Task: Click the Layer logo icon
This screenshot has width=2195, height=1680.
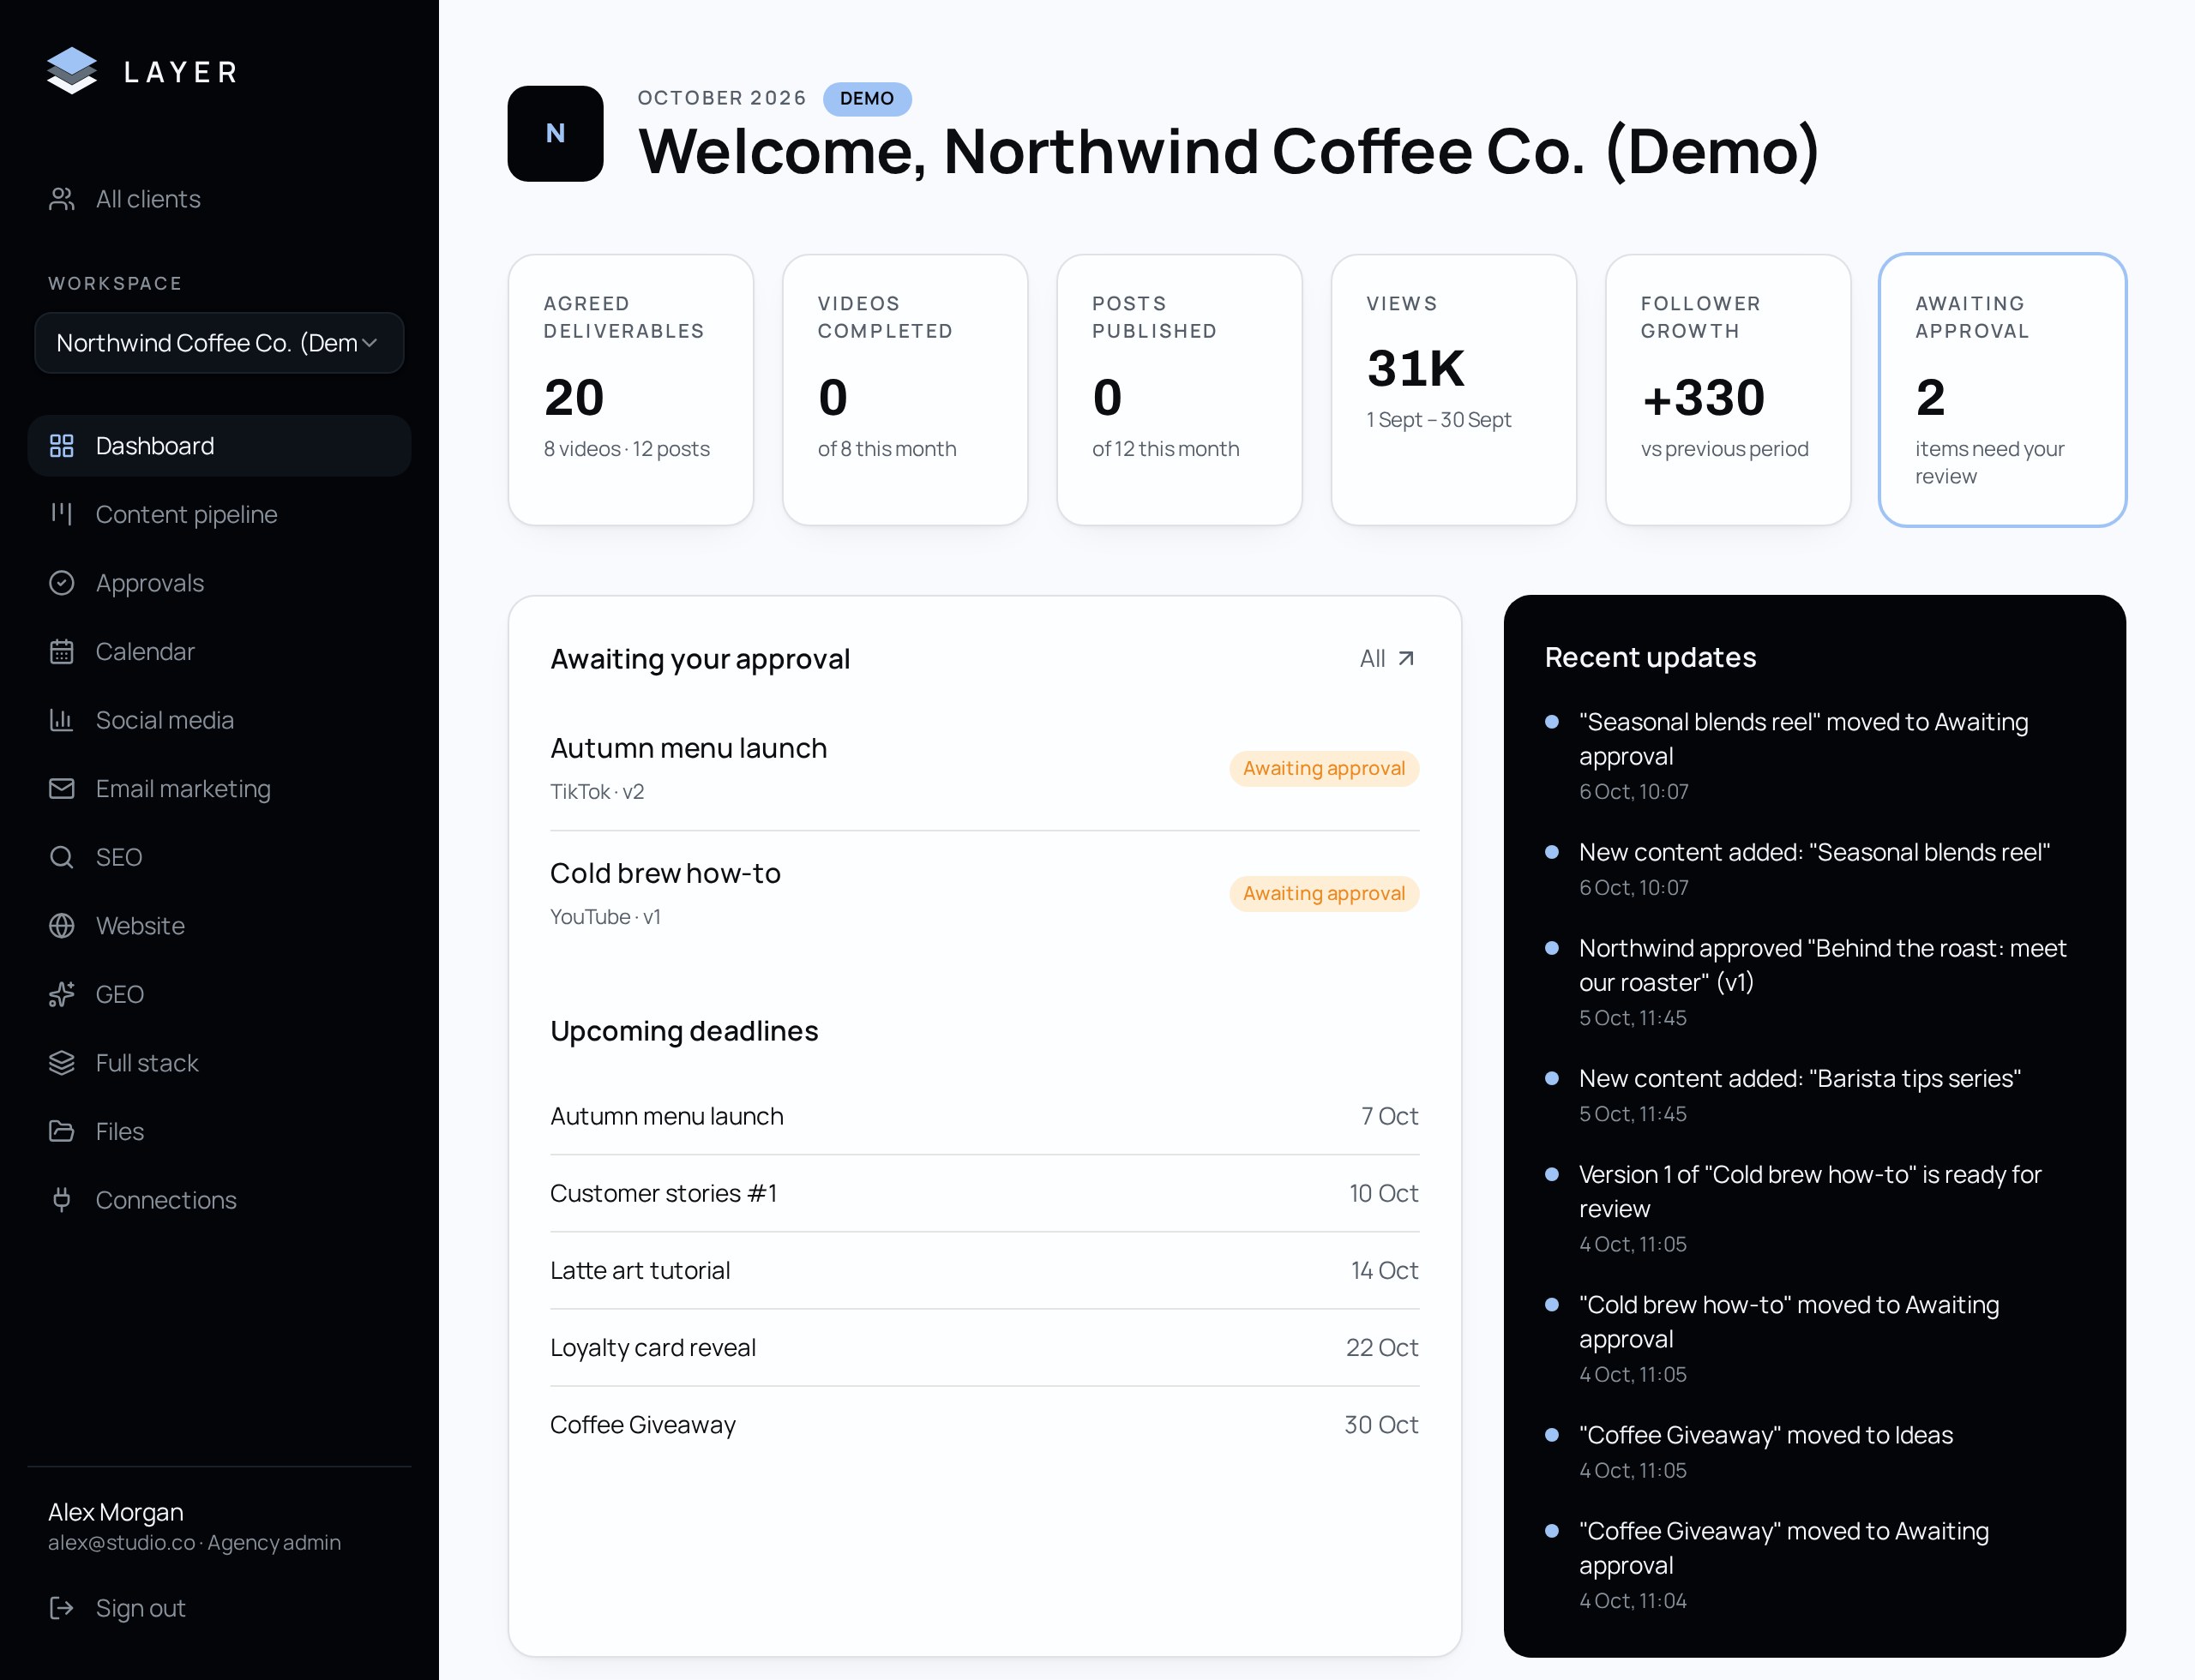Action: coord(72,71)
